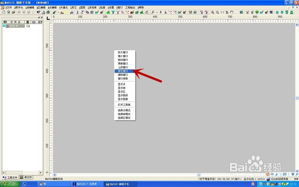Click the printer toolbar icon

(x=48, y=12)
